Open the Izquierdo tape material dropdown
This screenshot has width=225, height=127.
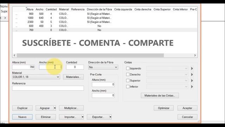coord(167,68)
